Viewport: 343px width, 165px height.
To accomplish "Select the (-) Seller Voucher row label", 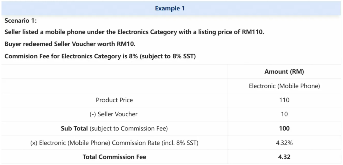I will point(114,114).
